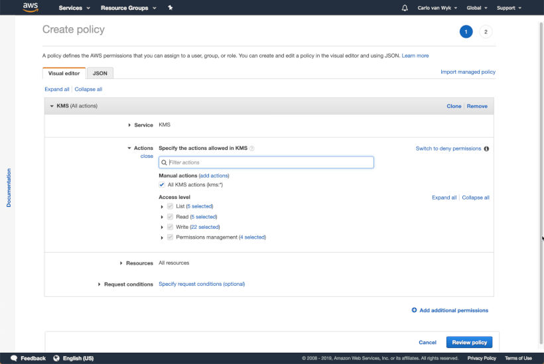The image size is (544, 364).
Task: Click the 'All resources' text
Action: point(174,263)
